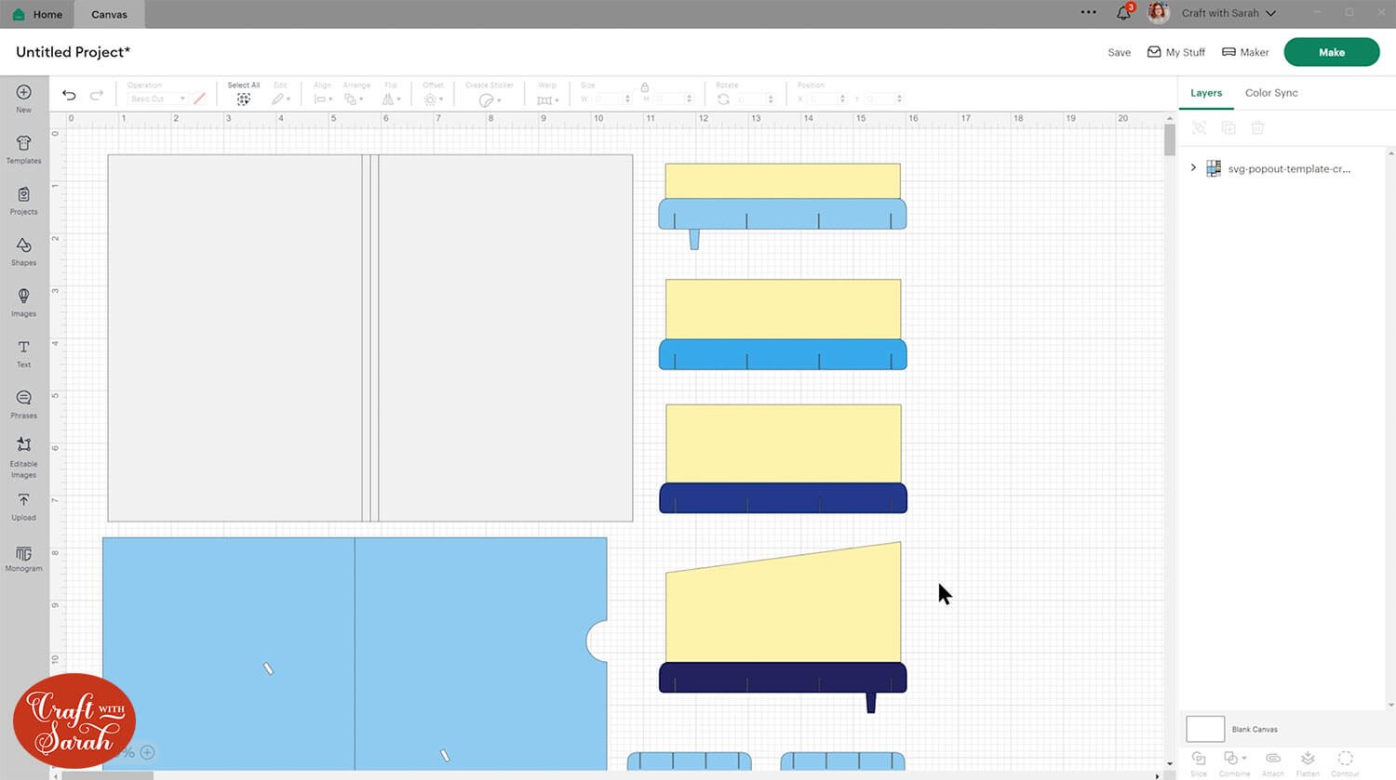
Task: Click the zoom in plus icon
Action: pos(147,752)
